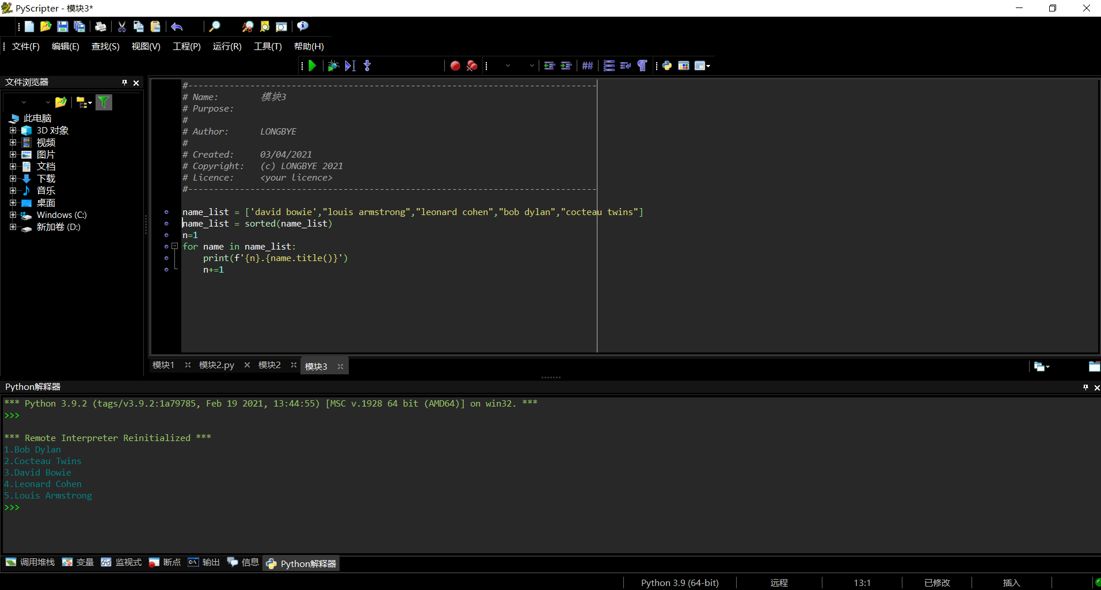Toggle a breakpoint with the red circle icon

pos(455,66)
